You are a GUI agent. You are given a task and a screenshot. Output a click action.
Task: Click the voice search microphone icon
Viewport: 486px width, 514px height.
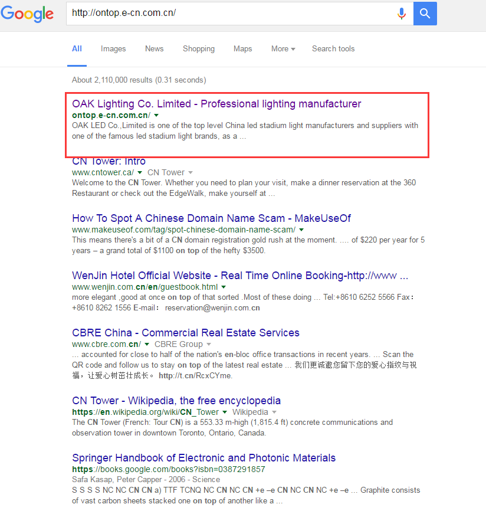click(402, 14)
